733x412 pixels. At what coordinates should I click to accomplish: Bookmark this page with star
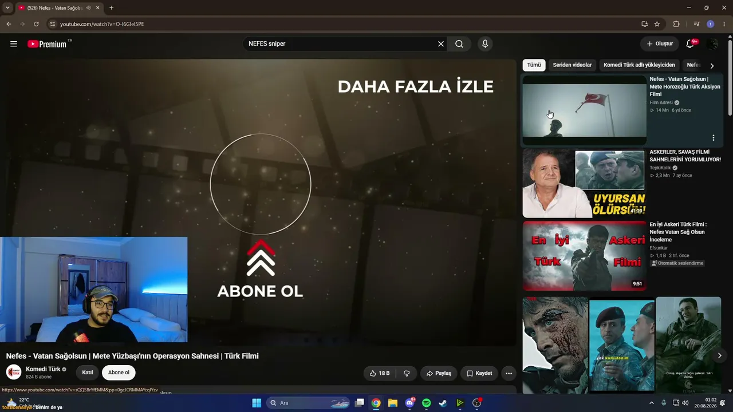(657, 24)
